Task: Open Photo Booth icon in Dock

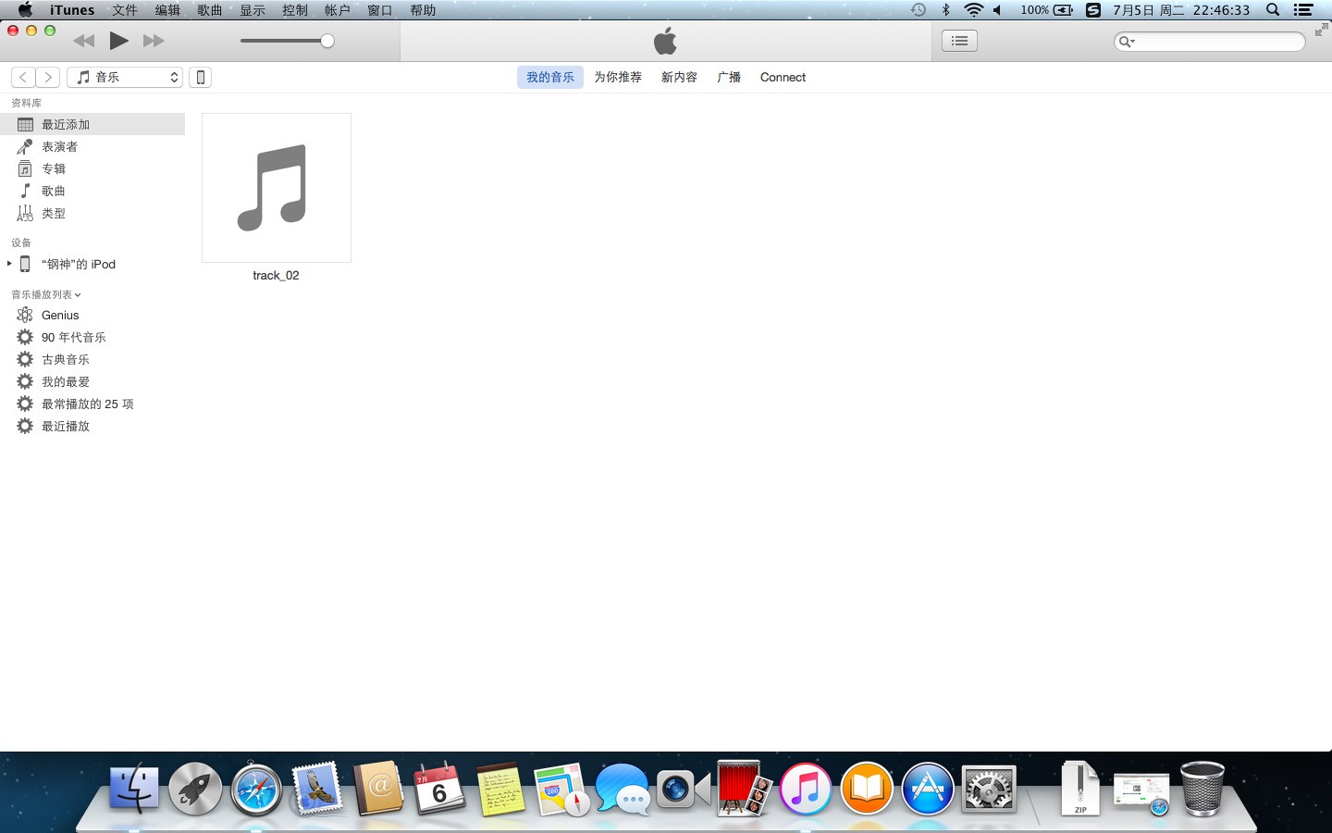Action: [x=745, y=789]
